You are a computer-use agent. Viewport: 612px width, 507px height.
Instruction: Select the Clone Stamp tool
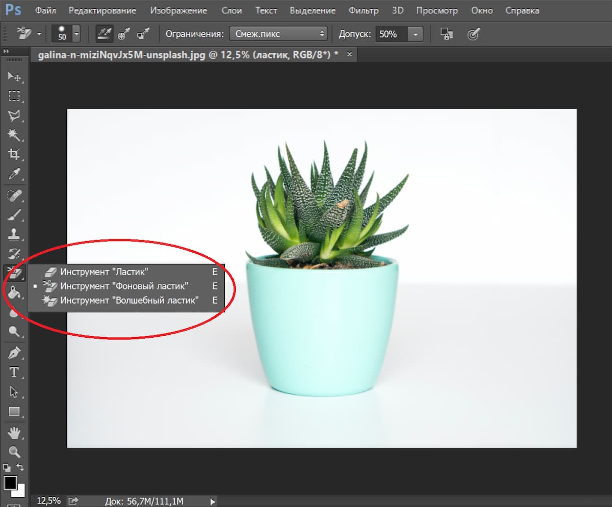tap(14, 234)
